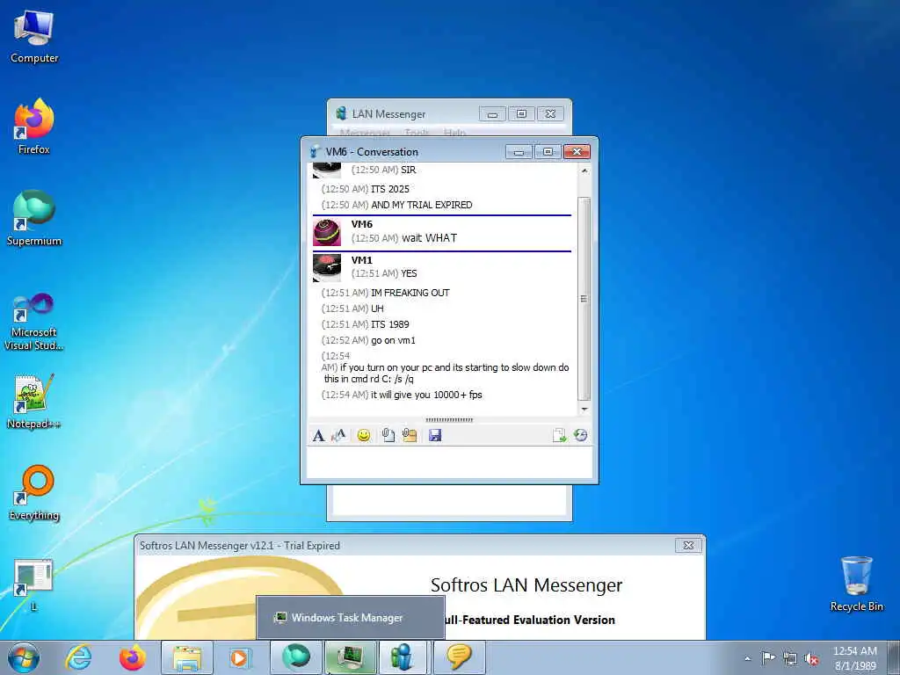The image size is (900, 675).
Task: Click the conversation vertical scrollbar thumb
Action: click(x=584, y=299)
